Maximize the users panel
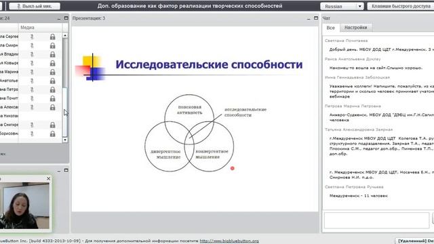The height and width of the screenshot is (244, 434). [66, 18]
